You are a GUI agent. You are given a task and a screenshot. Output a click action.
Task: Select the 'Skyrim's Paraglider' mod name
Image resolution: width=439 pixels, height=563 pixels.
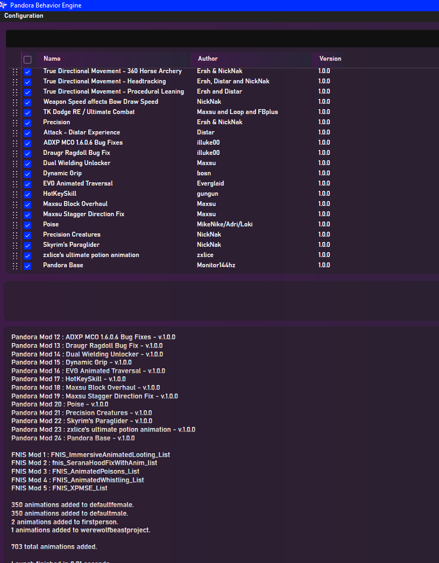tap(71, 245)
